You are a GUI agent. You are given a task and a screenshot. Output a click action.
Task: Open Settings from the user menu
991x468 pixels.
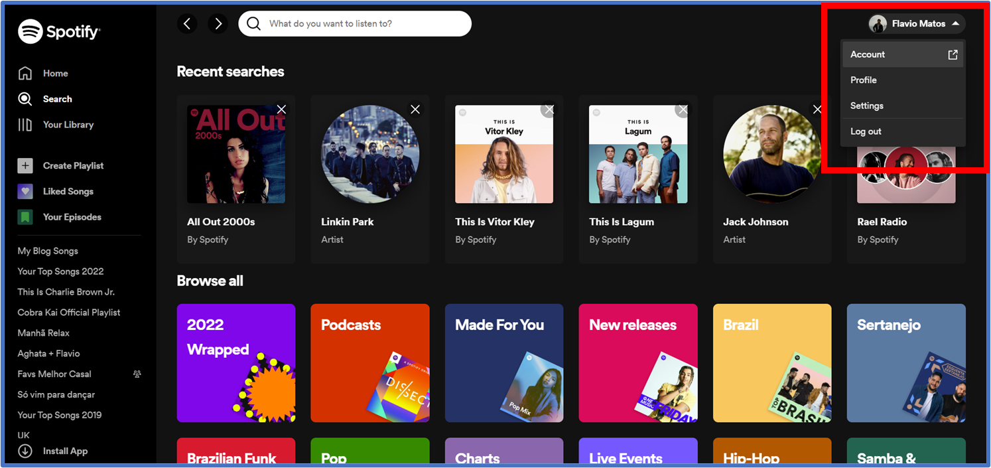pos(867,106)
